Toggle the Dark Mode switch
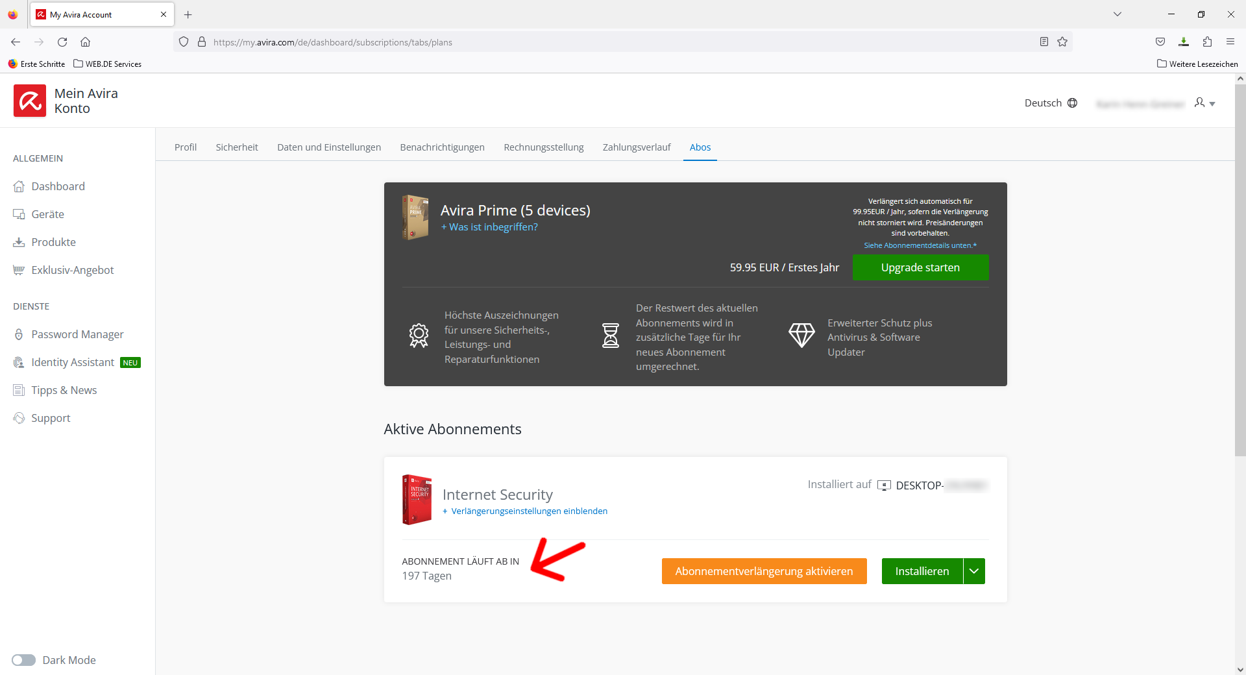This screenshot has height=675, width=1246. point(24,660)
